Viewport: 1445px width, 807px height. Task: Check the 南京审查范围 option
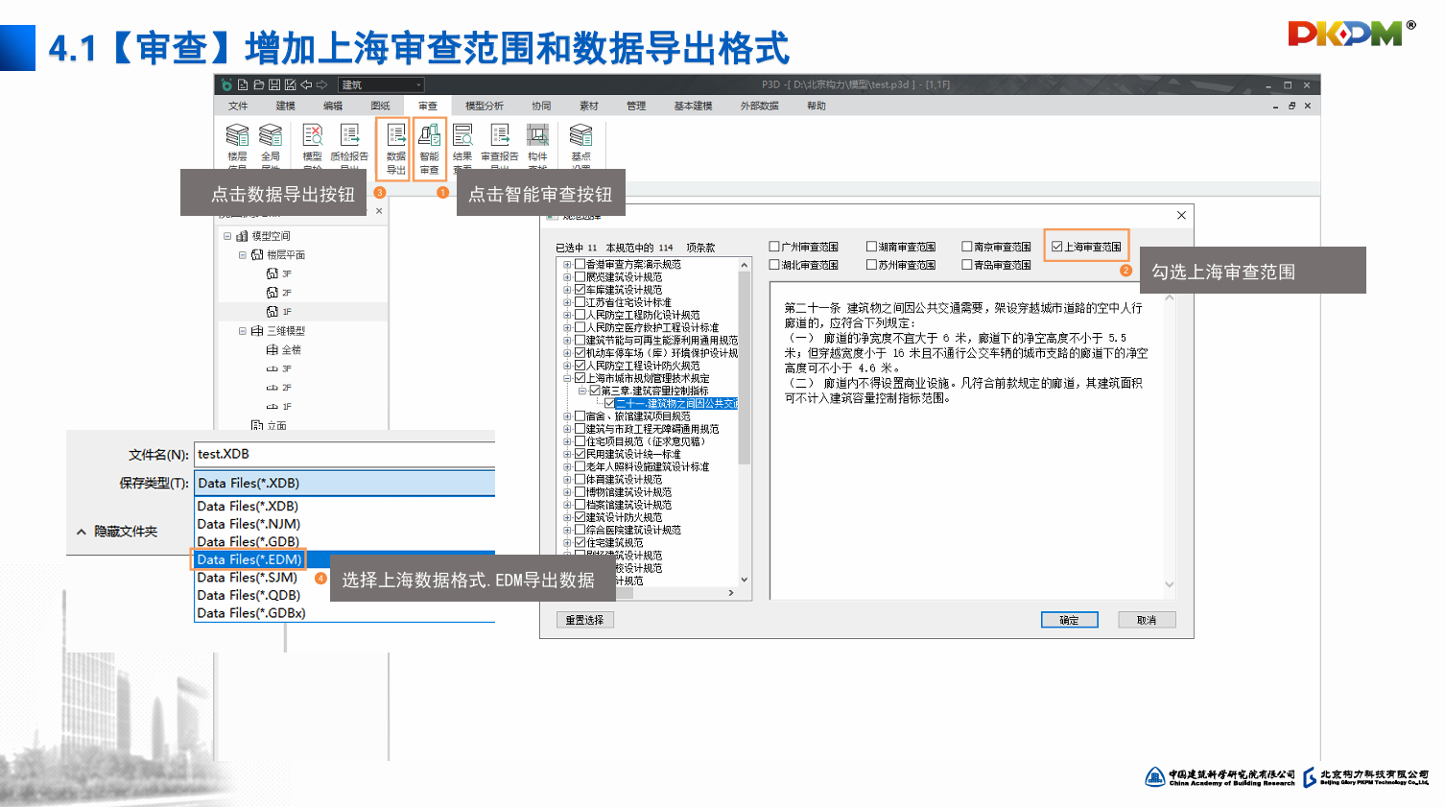(967, 247)
